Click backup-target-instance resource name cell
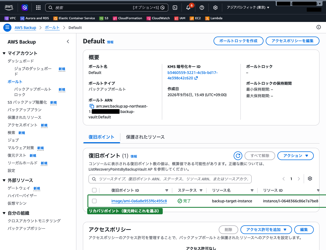 pyautogui.click(x=232, y=201)
